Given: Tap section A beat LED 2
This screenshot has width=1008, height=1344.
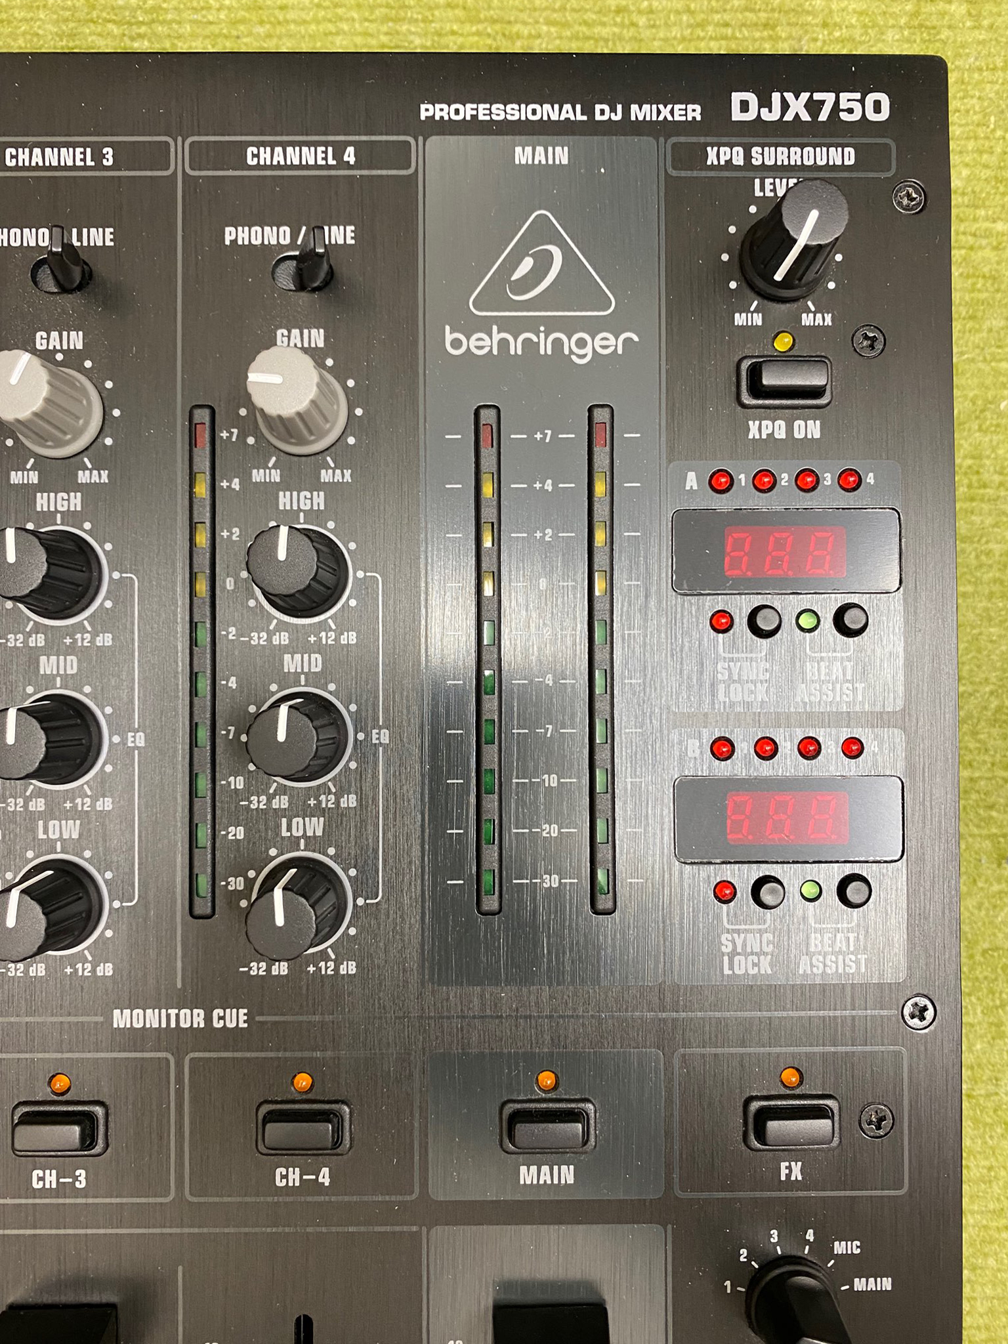Looking at the screenshot, I should tap(764, 481).
